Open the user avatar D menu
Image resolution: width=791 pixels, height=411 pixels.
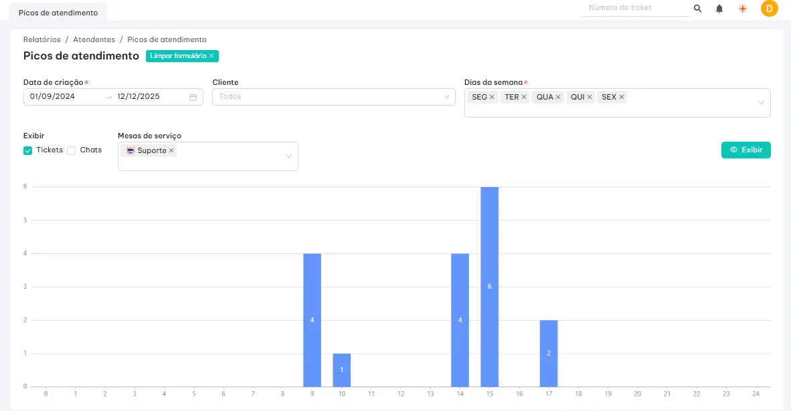(769, 9)
